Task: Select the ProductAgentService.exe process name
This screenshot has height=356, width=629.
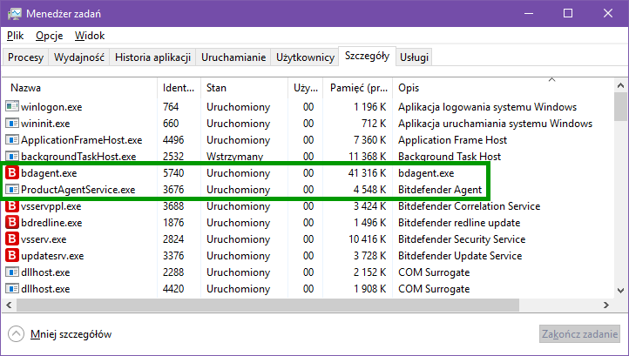Action: (x=78, y=190)
